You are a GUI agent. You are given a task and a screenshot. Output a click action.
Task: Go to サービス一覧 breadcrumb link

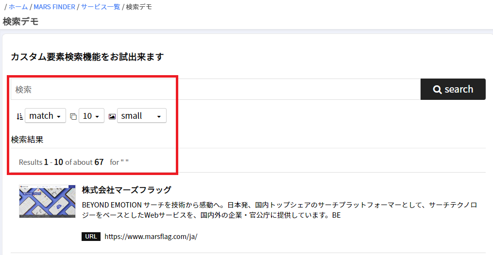click(x=101, y=7)
